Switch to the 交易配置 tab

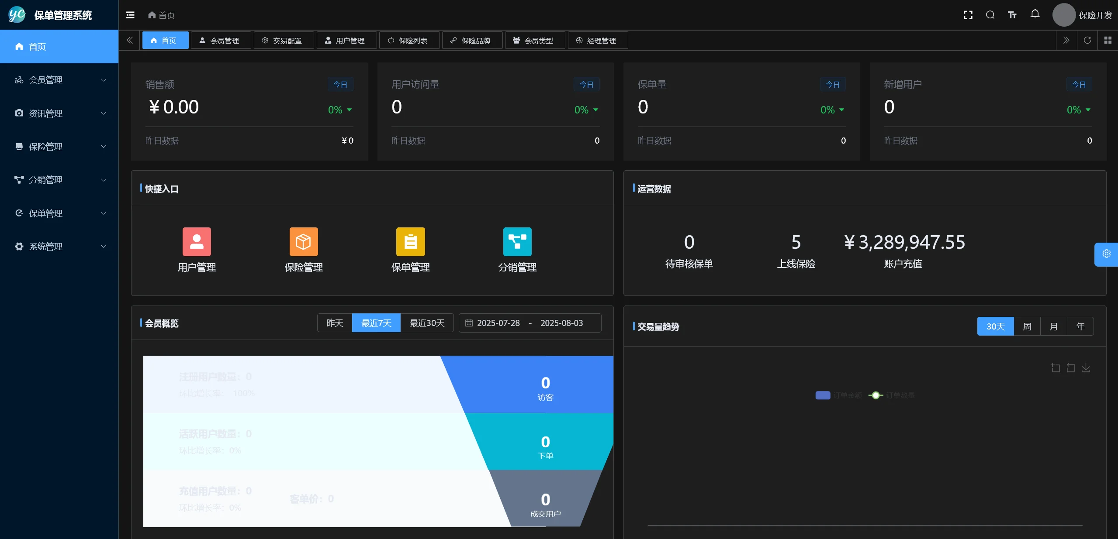284,41
